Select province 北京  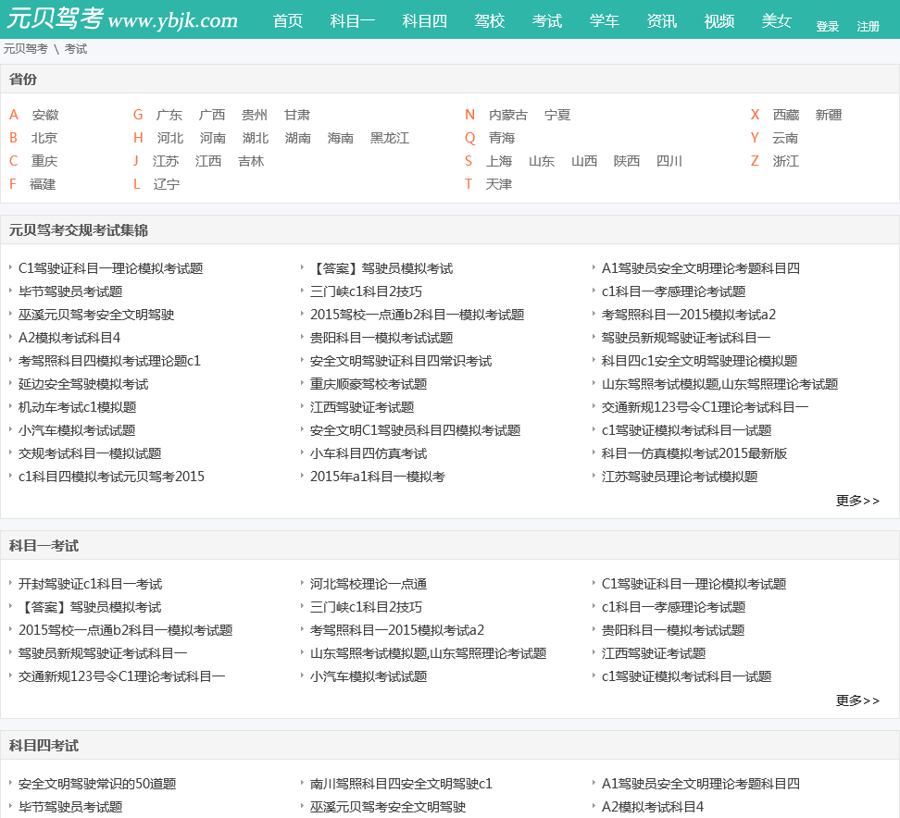click(44, 138)
